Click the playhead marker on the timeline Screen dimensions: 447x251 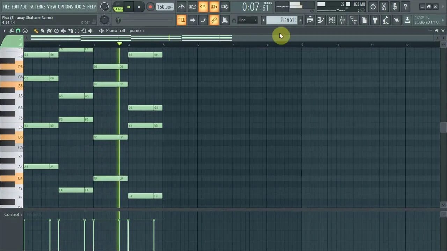[x=119, y=44]
